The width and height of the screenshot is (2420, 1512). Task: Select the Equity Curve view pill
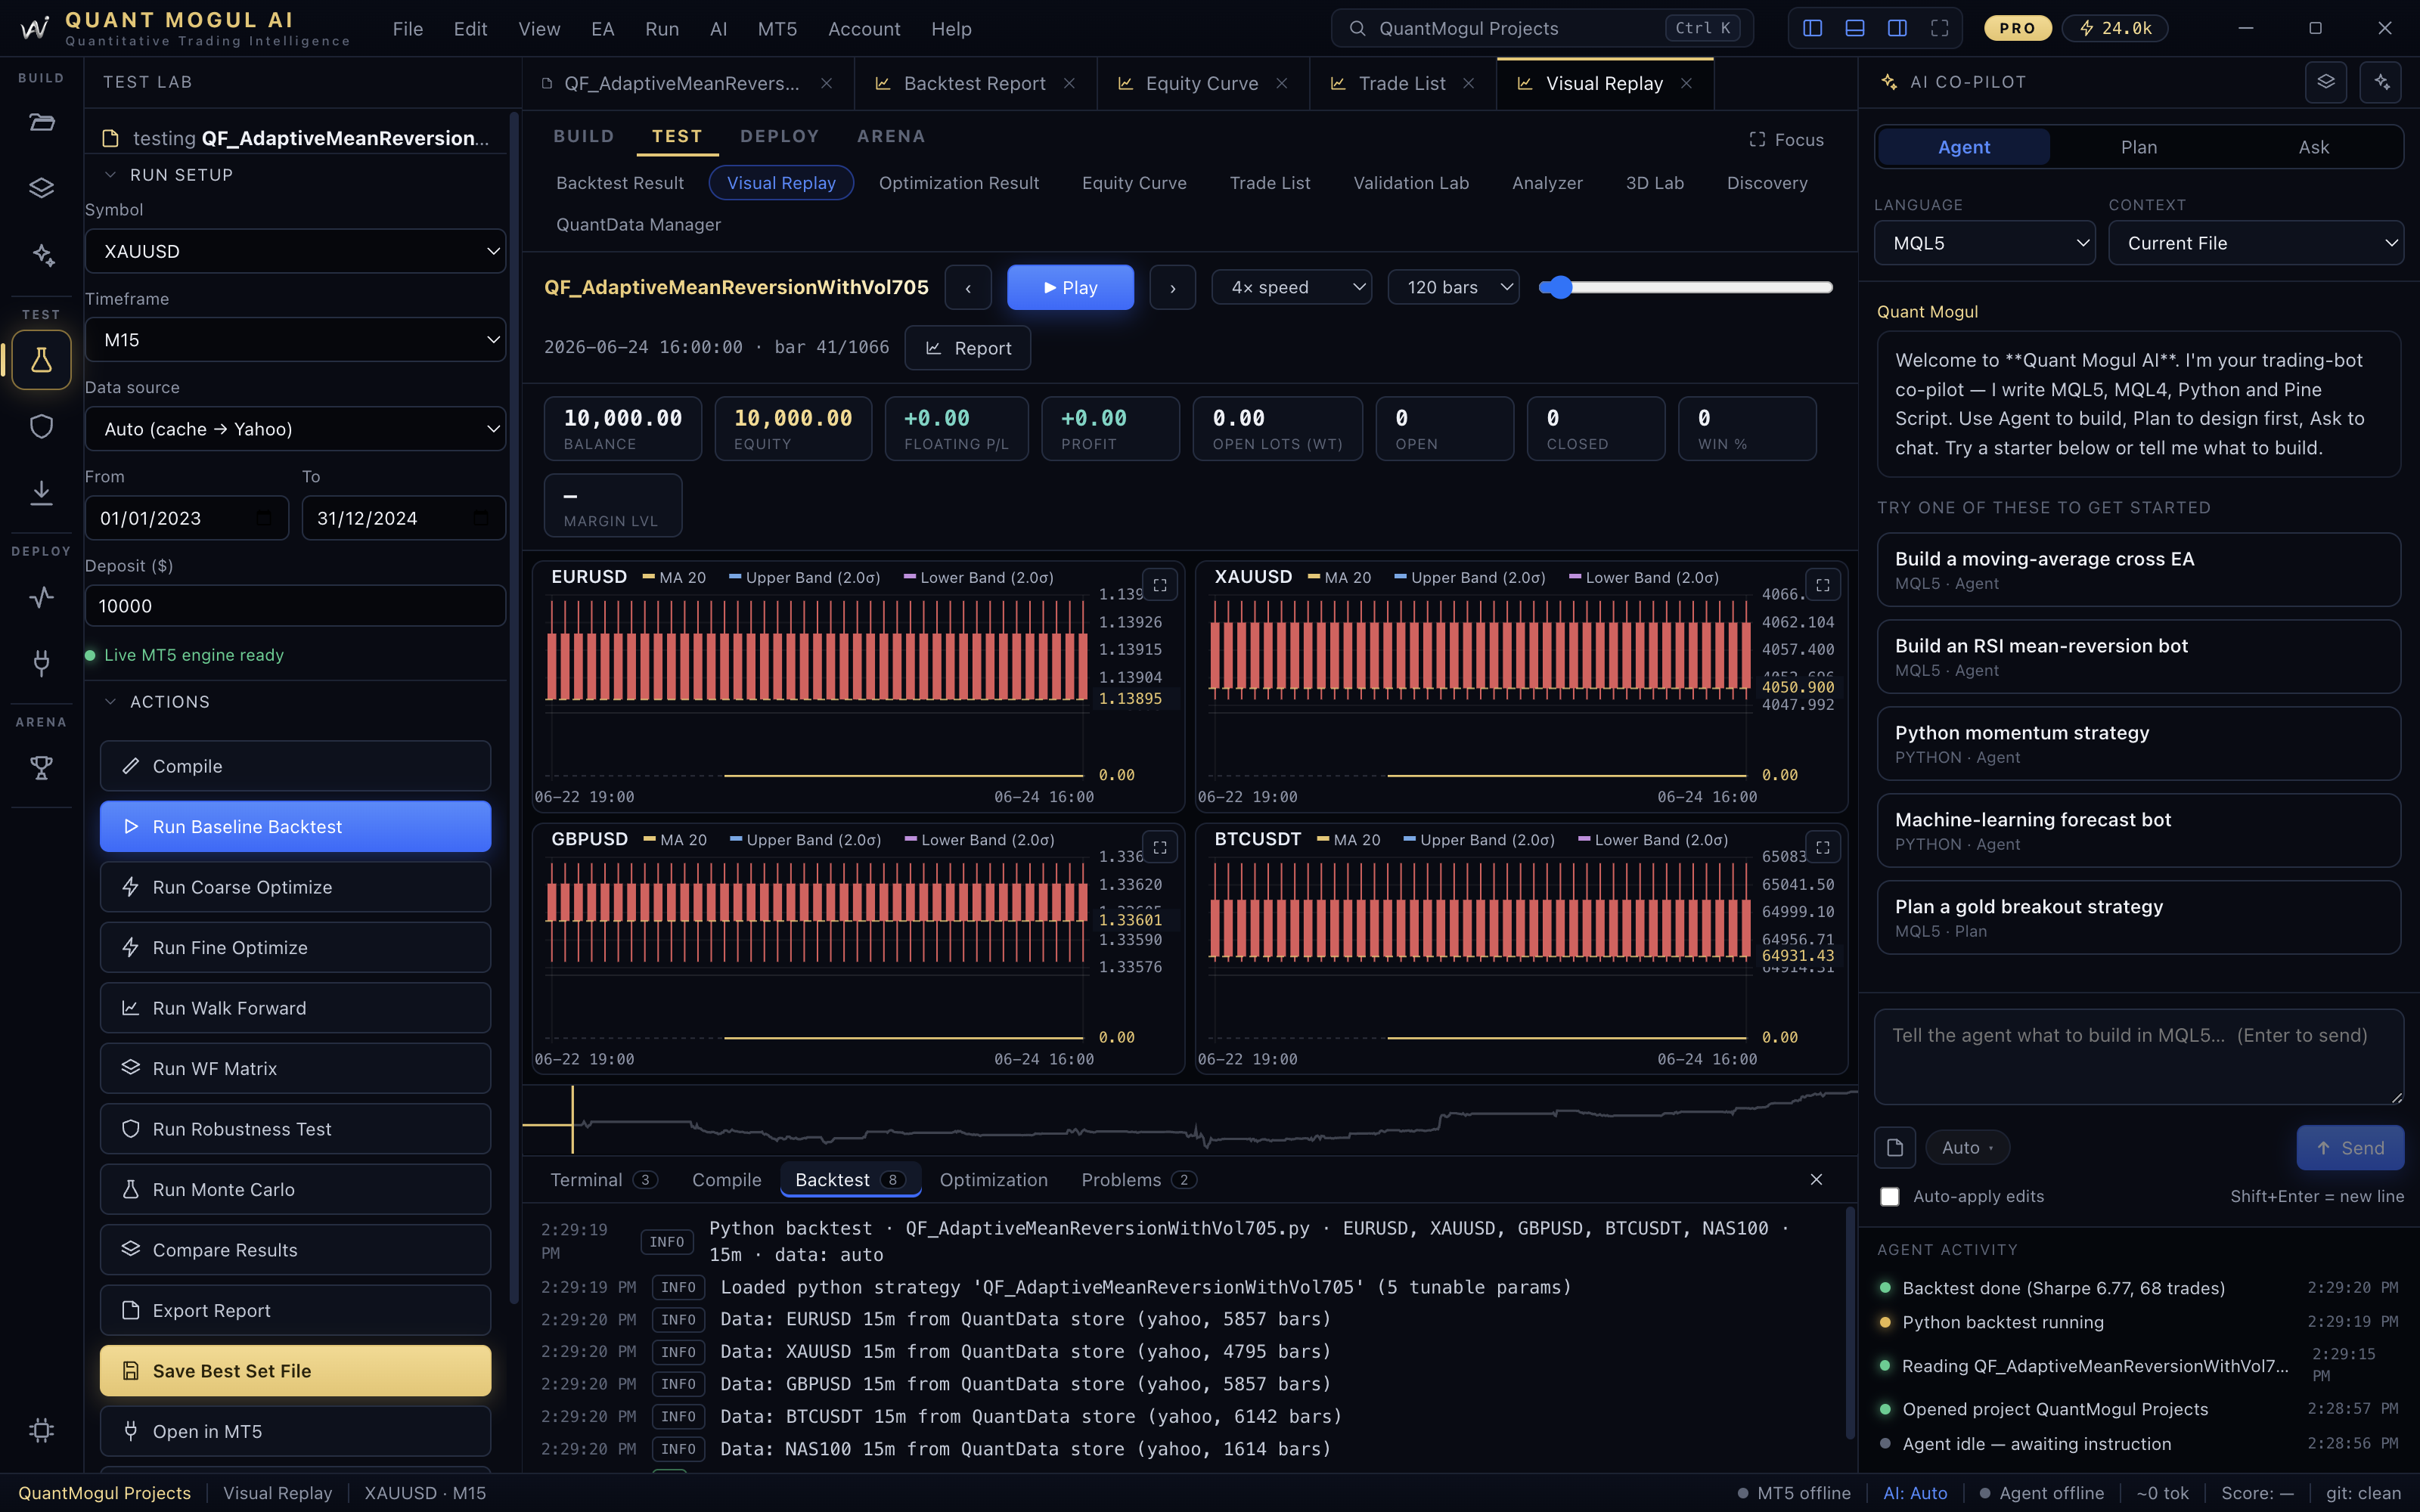coord(1134,183)
